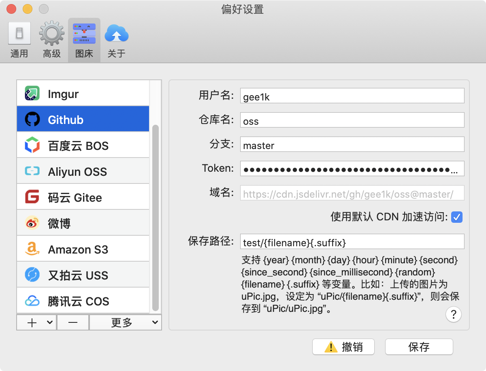Open the 更多 more options dropdown
This screenshot has height=371, width=486.
125,322
